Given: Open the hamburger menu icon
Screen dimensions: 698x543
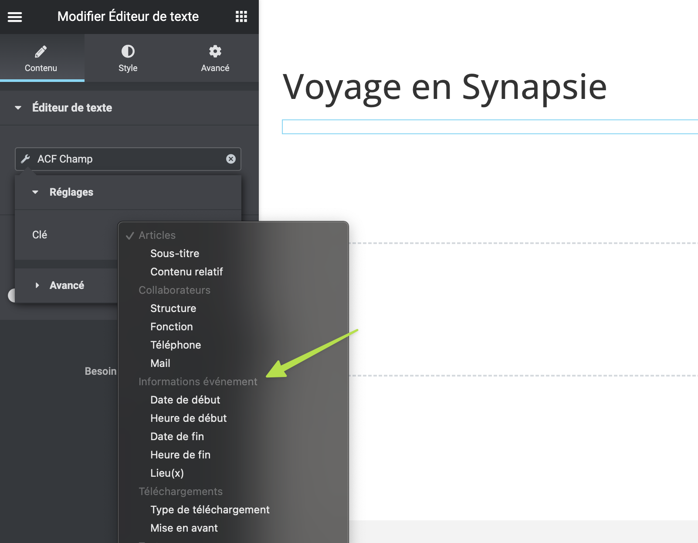Looking at the screenshot, I should coord(15,17).
